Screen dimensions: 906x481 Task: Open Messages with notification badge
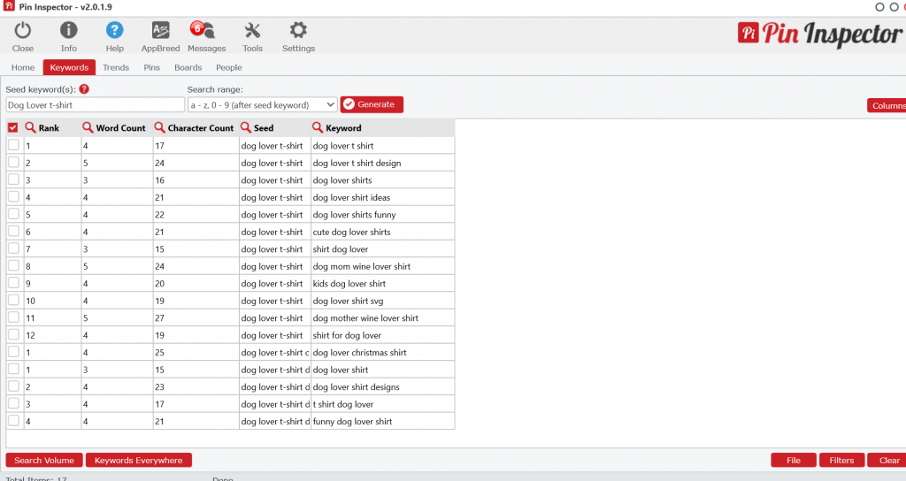pyautogui.click(x=205, y=31)
